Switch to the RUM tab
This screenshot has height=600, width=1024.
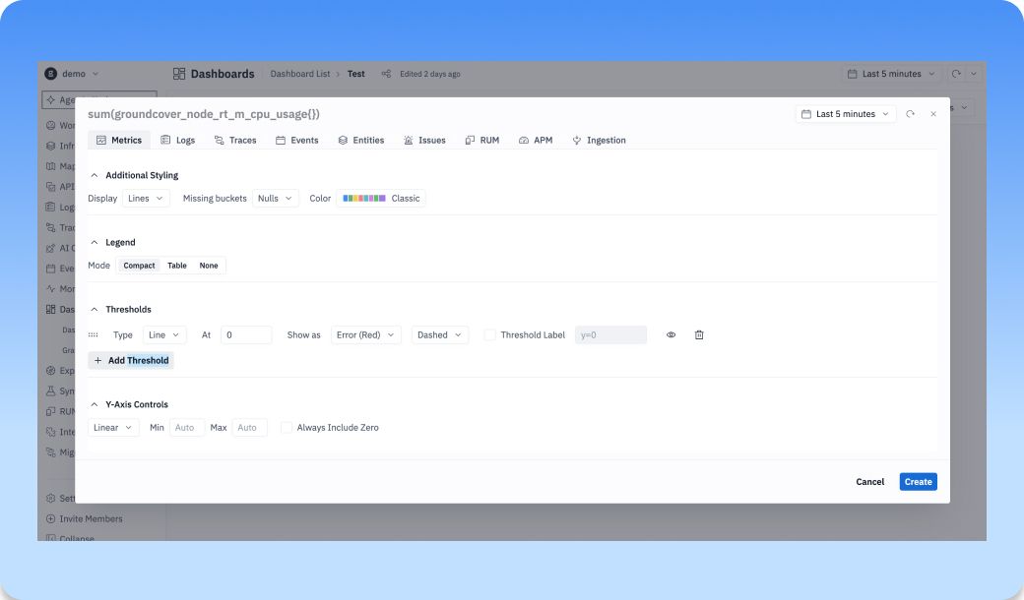click(481, 141)
